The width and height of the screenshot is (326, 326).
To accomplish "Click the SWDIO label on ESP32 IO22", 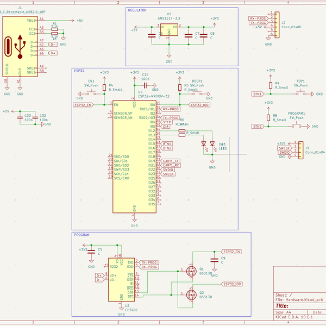I will pos(167,170).
